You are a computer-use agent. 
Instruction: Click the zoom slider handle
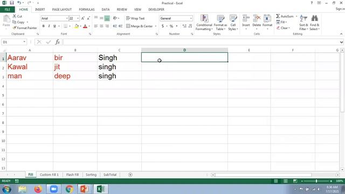tap(316, 181)
